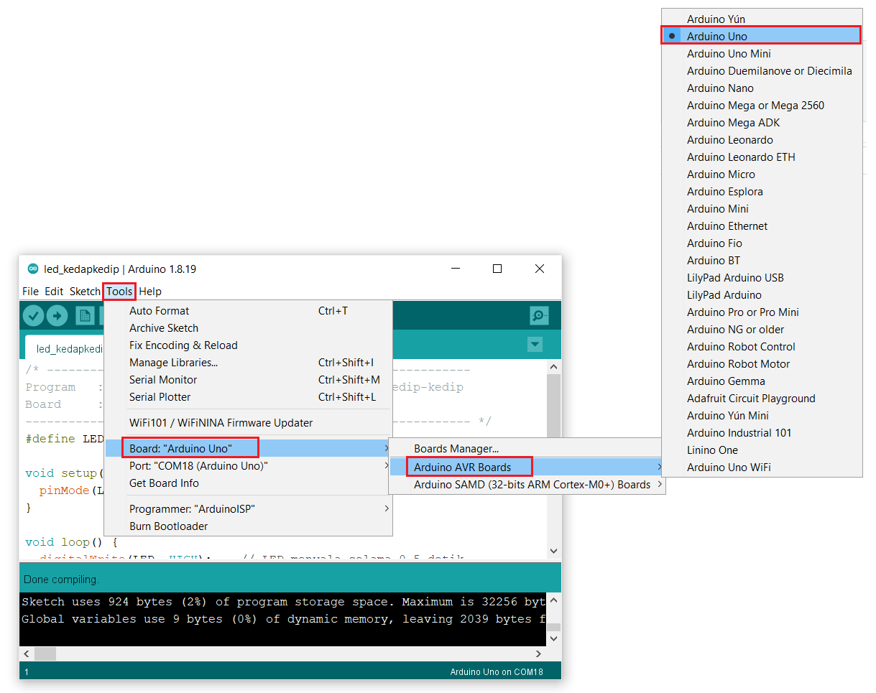Click console scroll right arrow

[x=539, y=654]
